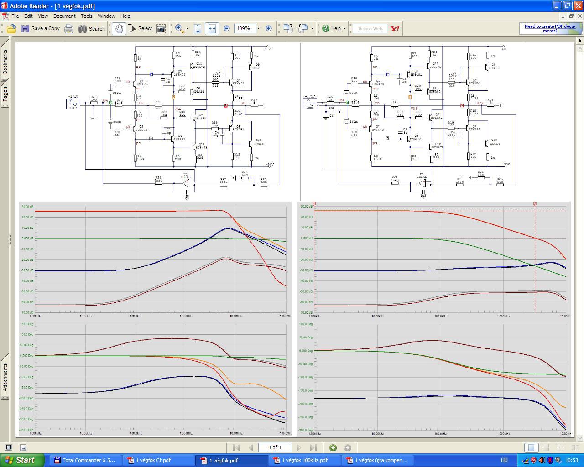The height and width of the screenshot is (467, 584).
Task: Set view to Fit Page height
Action: coord(198,28)
